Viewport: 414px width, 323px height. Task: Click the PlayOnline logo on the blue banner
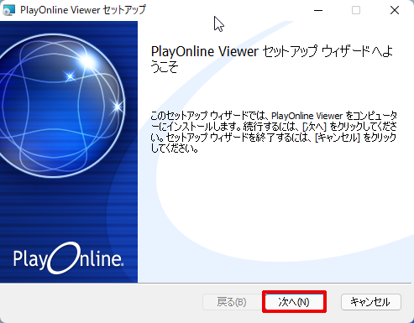[x=68, y=258]
